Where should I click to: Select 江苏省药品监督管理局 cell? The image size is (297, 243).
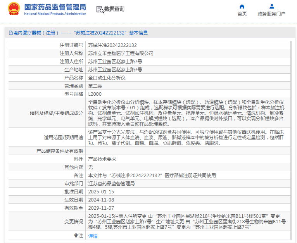tap(111, 184)
